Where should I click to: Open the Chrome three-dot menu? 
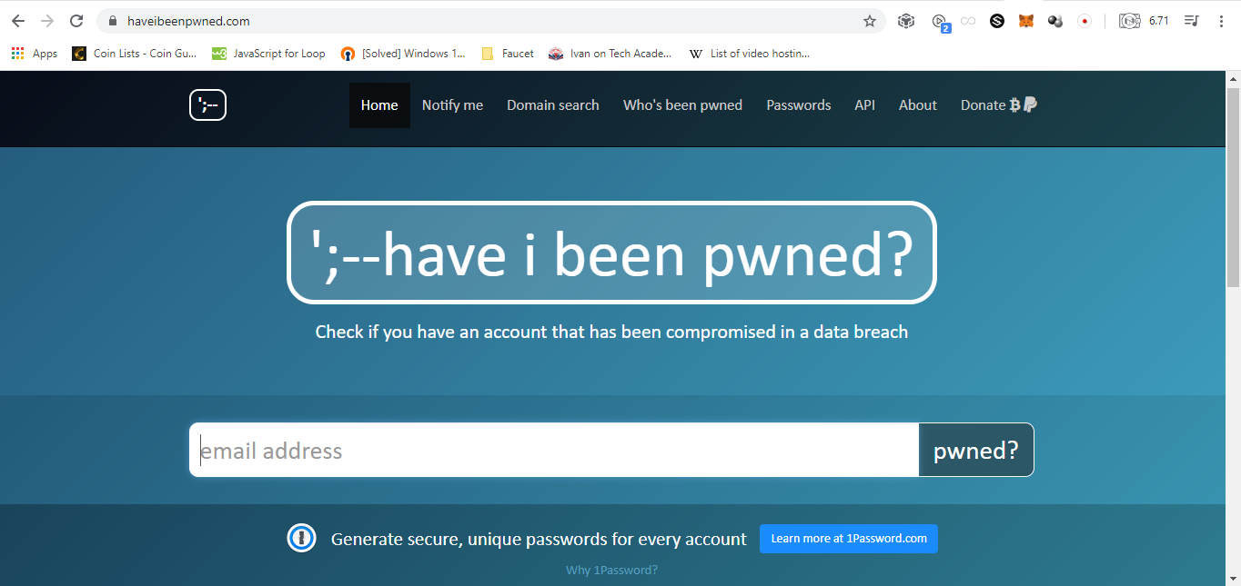1221,21
